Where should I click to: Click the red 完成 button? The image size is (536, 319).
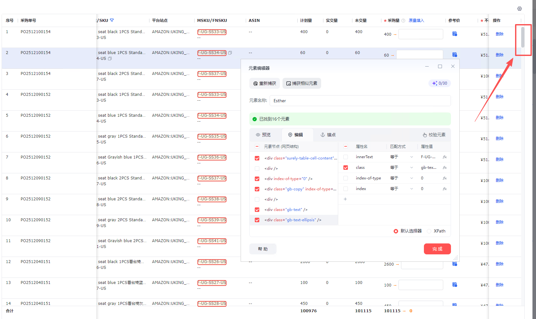click(x=437, y=249)
